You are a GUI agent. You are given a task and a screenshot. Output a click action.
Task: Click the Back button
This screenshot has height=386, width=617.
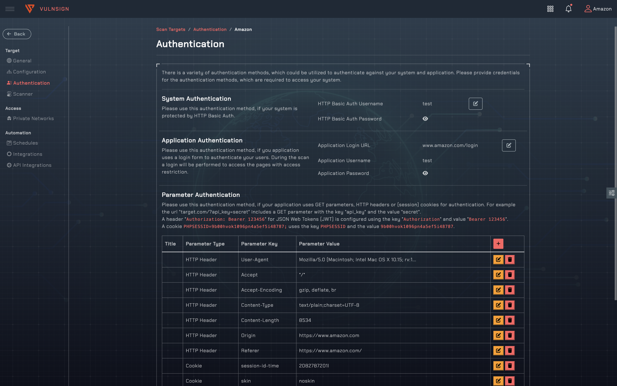click(17, 34)
